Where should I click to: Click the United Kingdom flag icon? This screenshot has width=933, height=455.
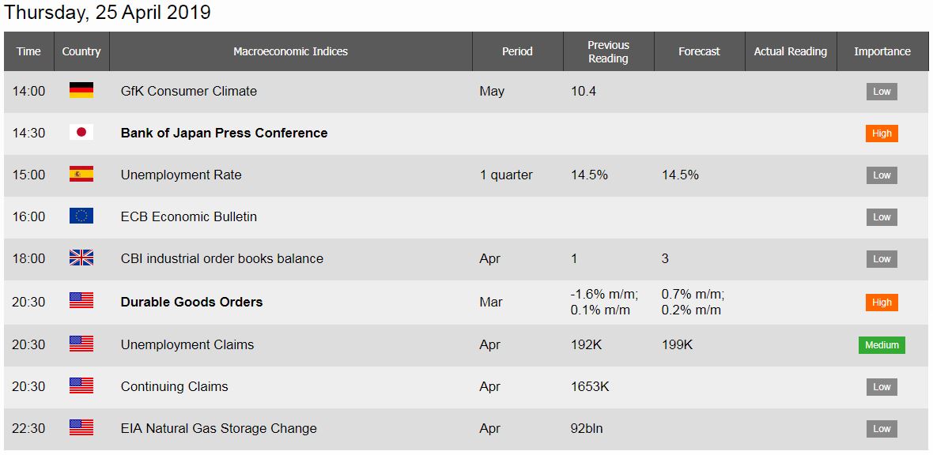pos(81,258)
